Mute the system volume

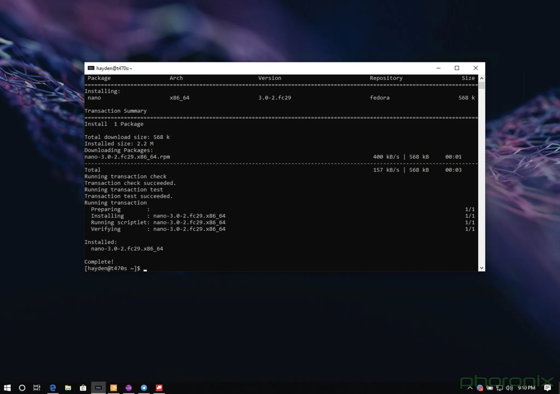509,388
